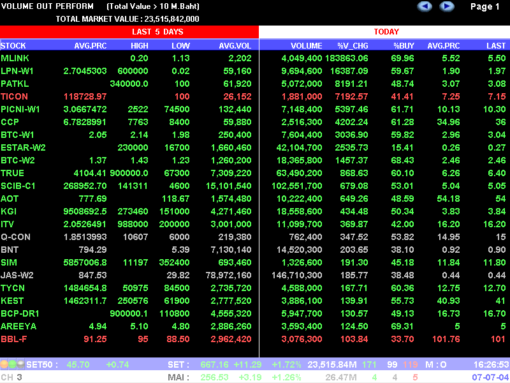Click the gray status light
Image resolution: width=510 pixels, height=383 pixels.
[20, 364]
